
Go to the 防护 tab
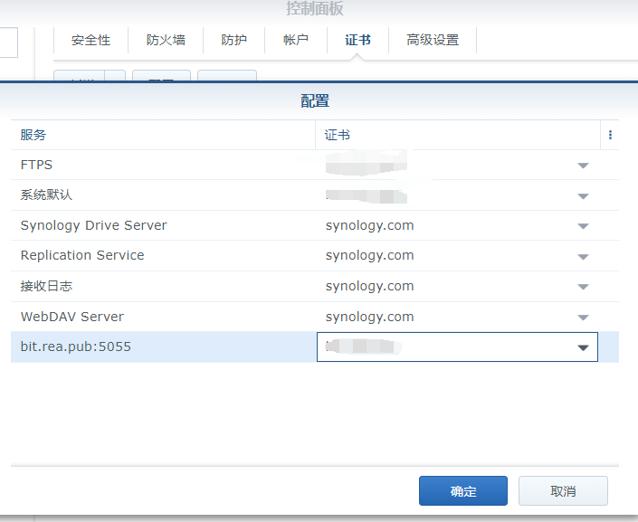(233, 40)
